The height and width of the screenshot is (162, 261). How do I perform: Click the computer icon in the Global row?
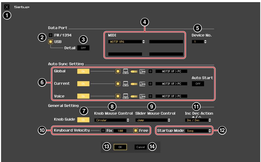click(x=125, y=71)
